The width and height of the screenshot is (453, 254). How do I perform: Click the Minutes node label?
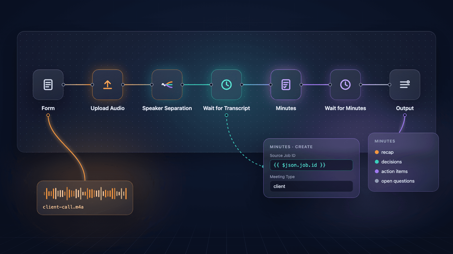[286, 108]
